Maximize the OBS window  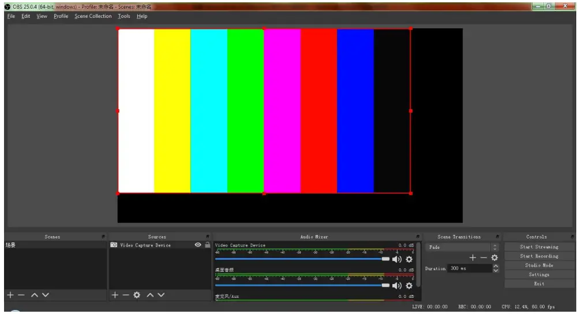549,6
